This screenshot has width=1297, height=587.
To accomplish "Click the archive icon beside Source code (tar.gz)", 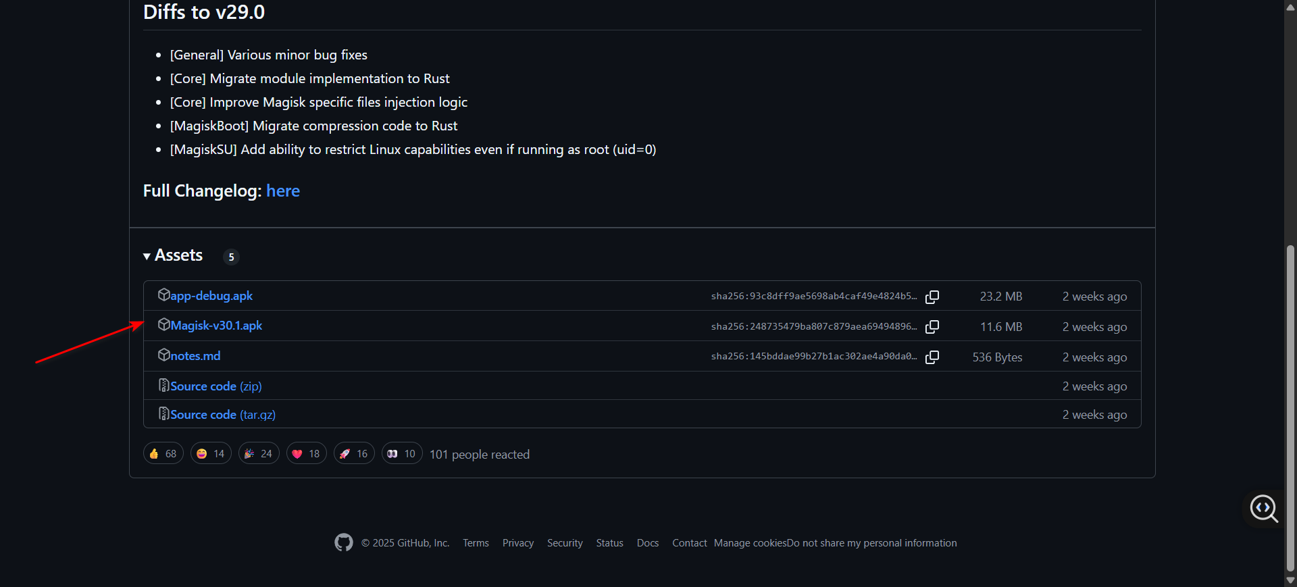I will (x=163, y=413).
